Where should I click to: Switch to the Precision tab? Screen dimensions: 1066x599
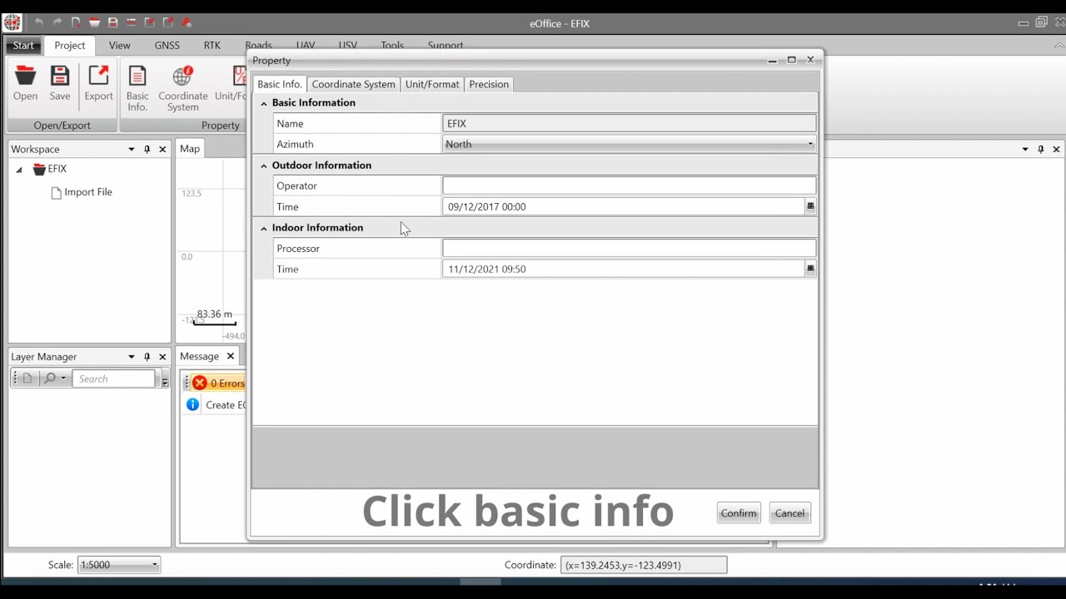pyautogui.click(x=489, y=84)
